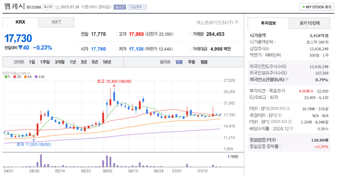The height and width of the screenshot is (175, 337).
Task: Click the 한국거래소(KRX) chart label
Action: coord(16,73)
